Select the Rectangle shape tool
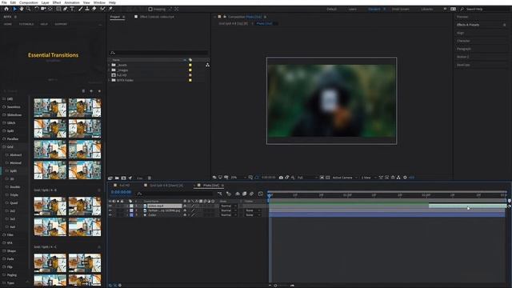 58,9
